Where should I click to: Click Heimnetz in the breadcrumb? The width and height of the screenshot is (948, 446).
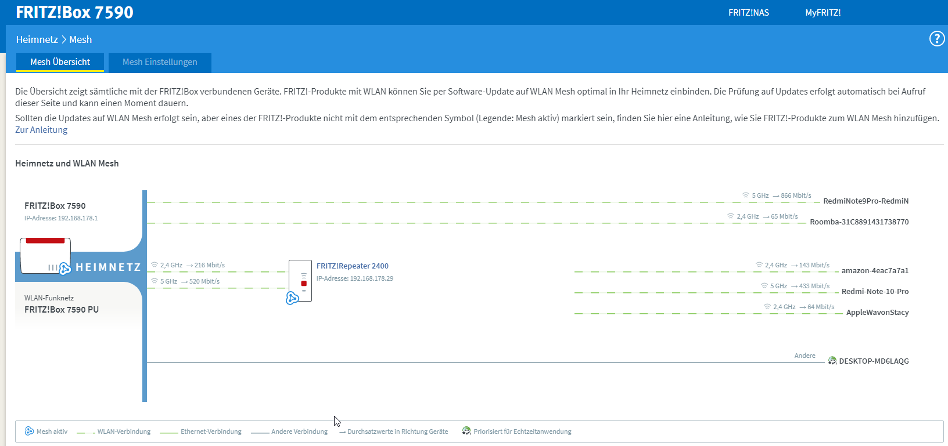point(37,39)
